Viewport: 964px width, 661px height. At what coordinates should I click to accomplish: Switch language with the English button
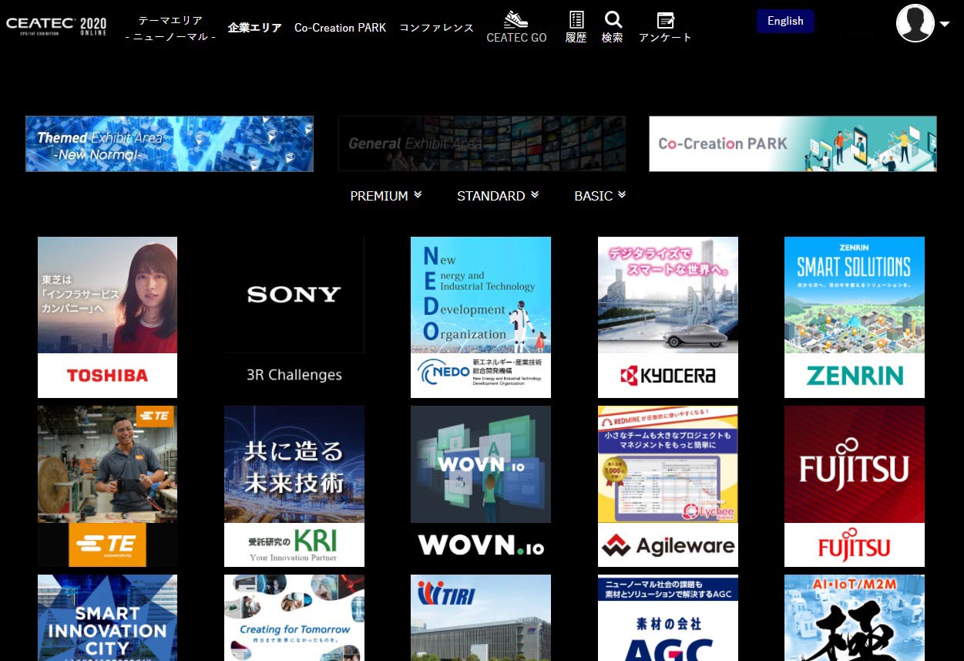(x=785, y=22)
